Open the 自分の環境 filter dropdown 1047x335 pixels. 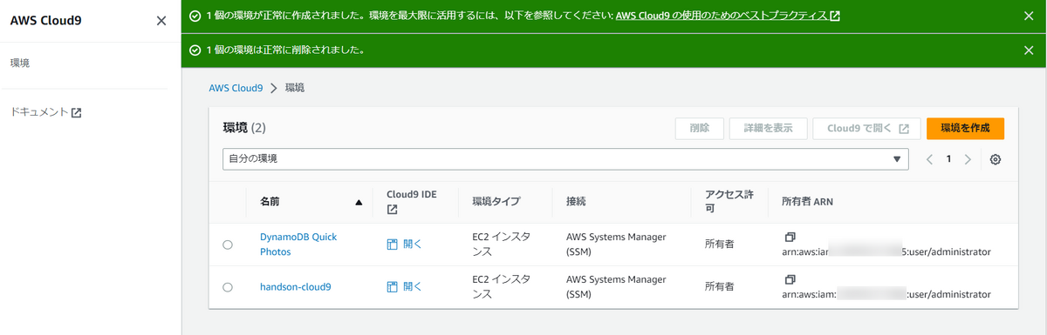[x=565, y=159]
